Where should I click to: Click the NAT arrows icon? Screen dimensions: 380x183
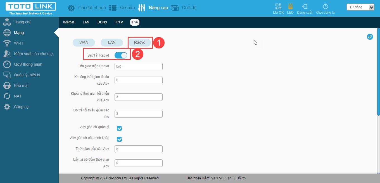[7, 96]
